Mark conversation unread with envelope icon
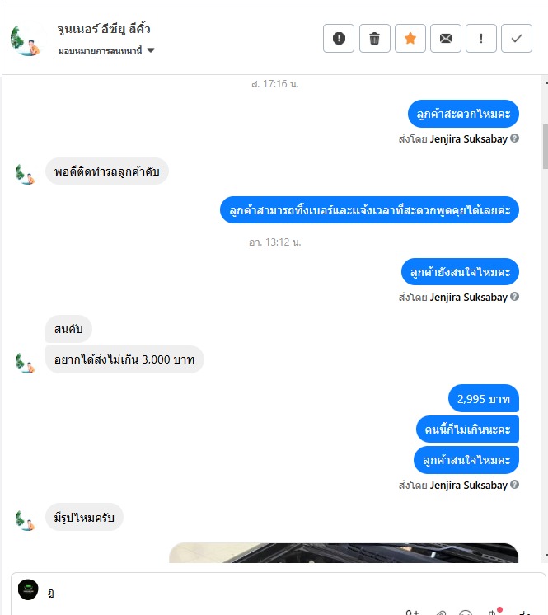 [x=446, y=39]
